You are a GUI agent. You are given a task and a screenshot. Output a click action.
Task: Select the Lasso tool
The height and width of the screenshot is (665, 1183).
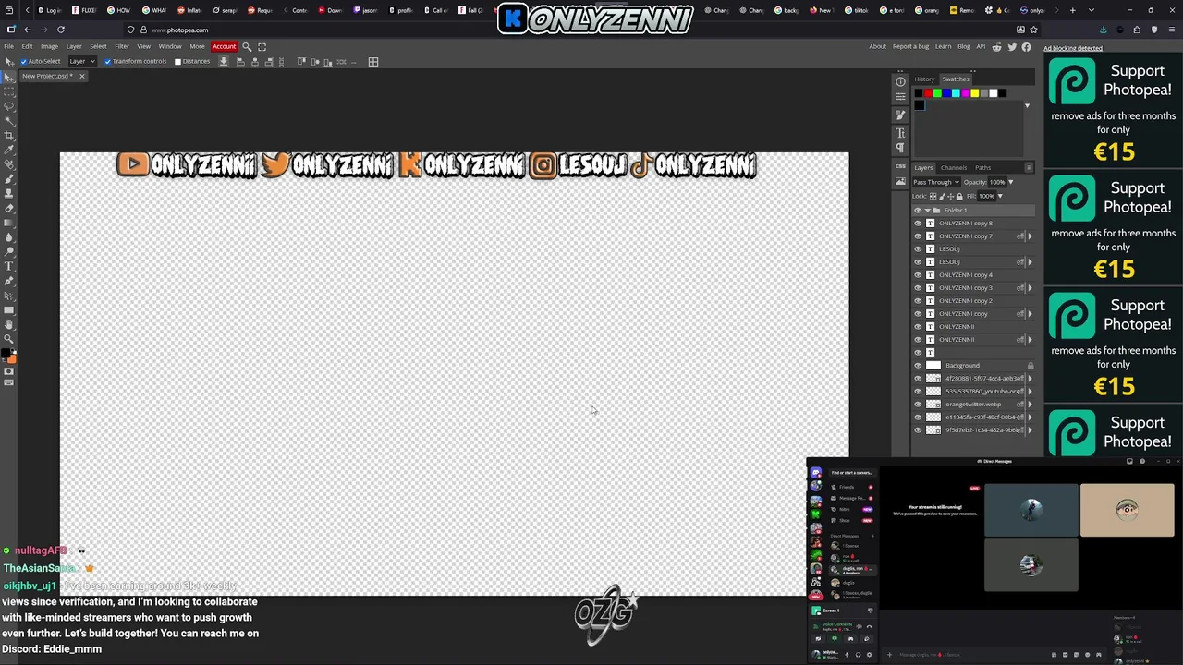9,106
